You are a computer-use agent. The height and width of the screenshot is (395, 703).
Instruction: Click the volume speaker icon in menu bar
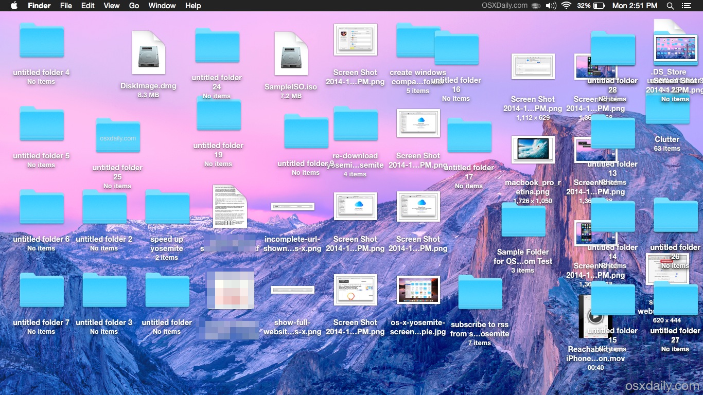pos(551,6)
